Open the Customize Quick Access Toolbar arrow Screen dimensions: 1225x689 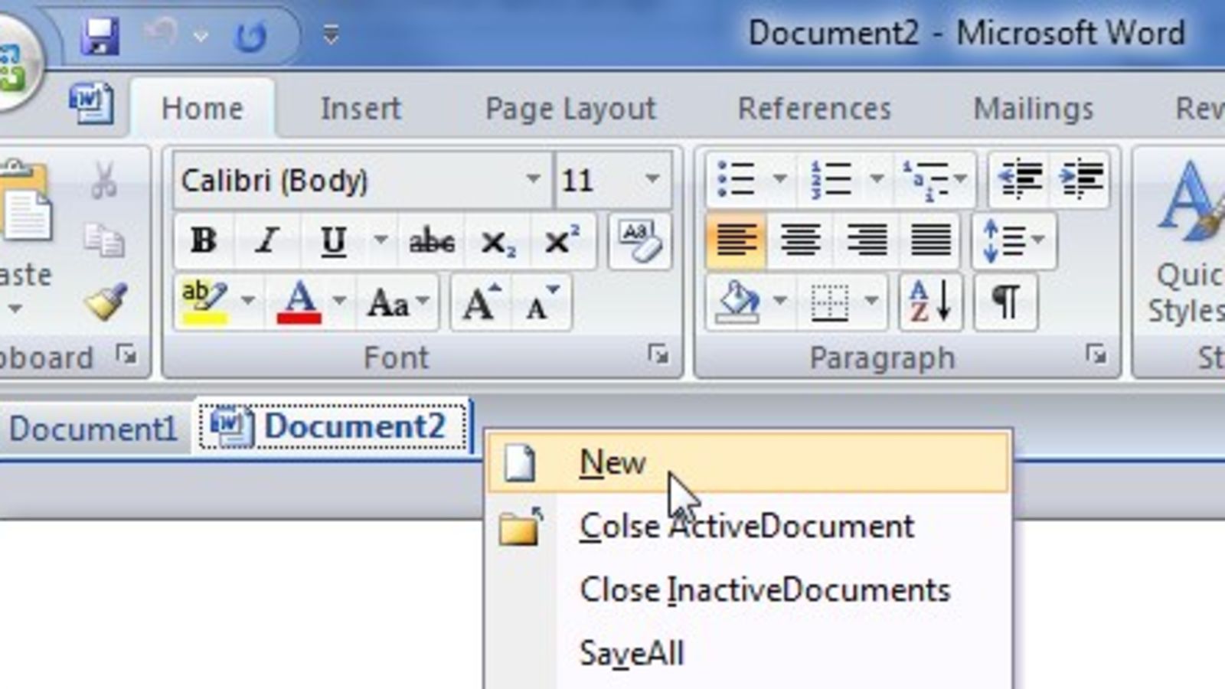(x=331, y=34)
